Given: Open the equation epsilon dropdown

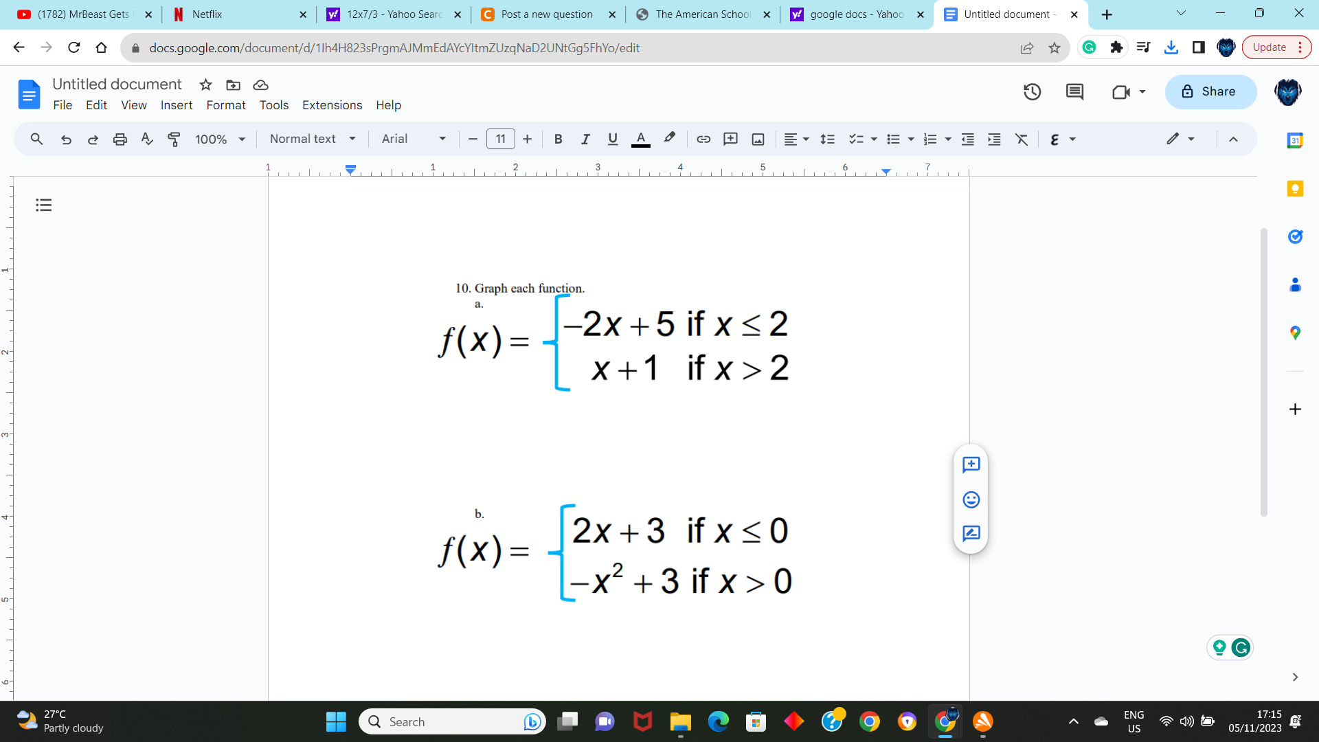Looking at the screenshot, I should [1062, 139].
